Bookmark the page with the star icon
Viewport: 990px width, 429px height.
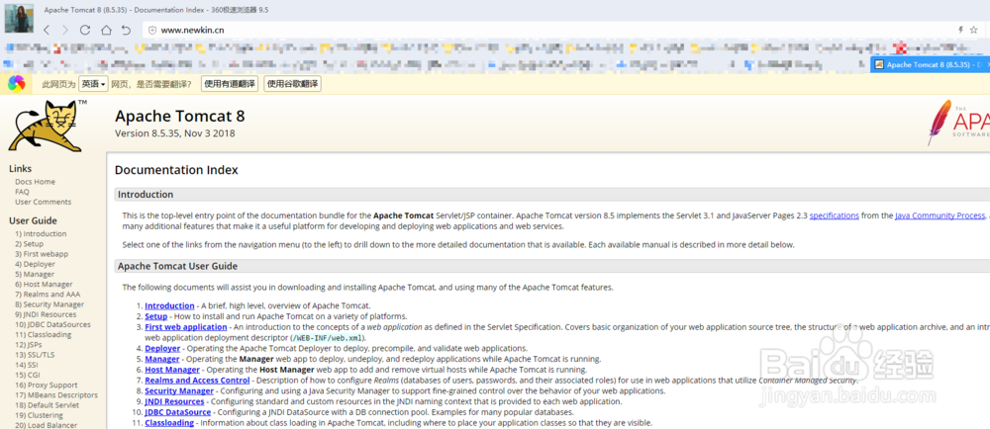(973, 30)
